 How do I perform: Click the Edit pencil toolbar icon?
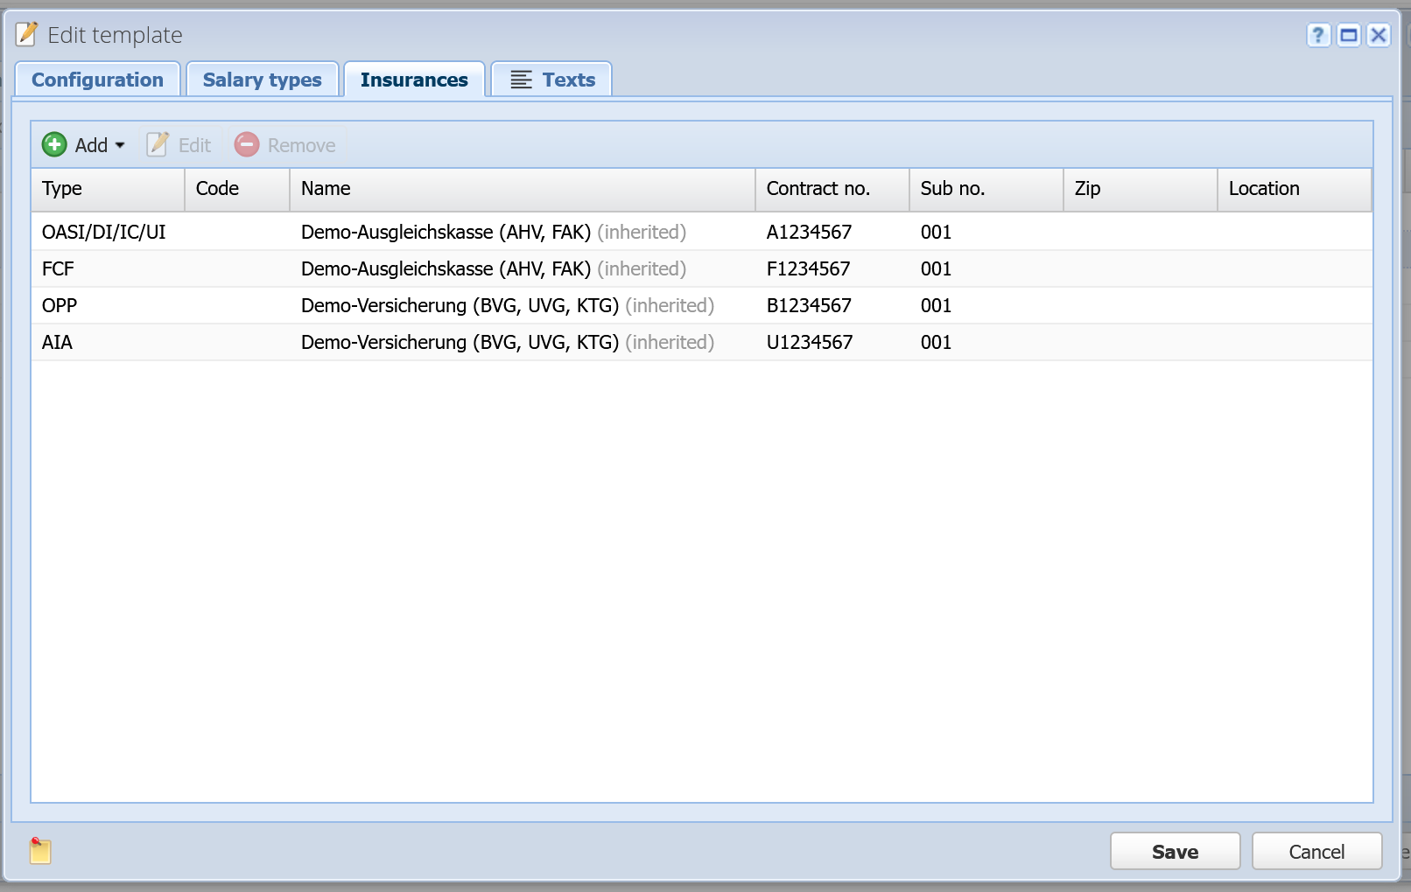[158, 144]
